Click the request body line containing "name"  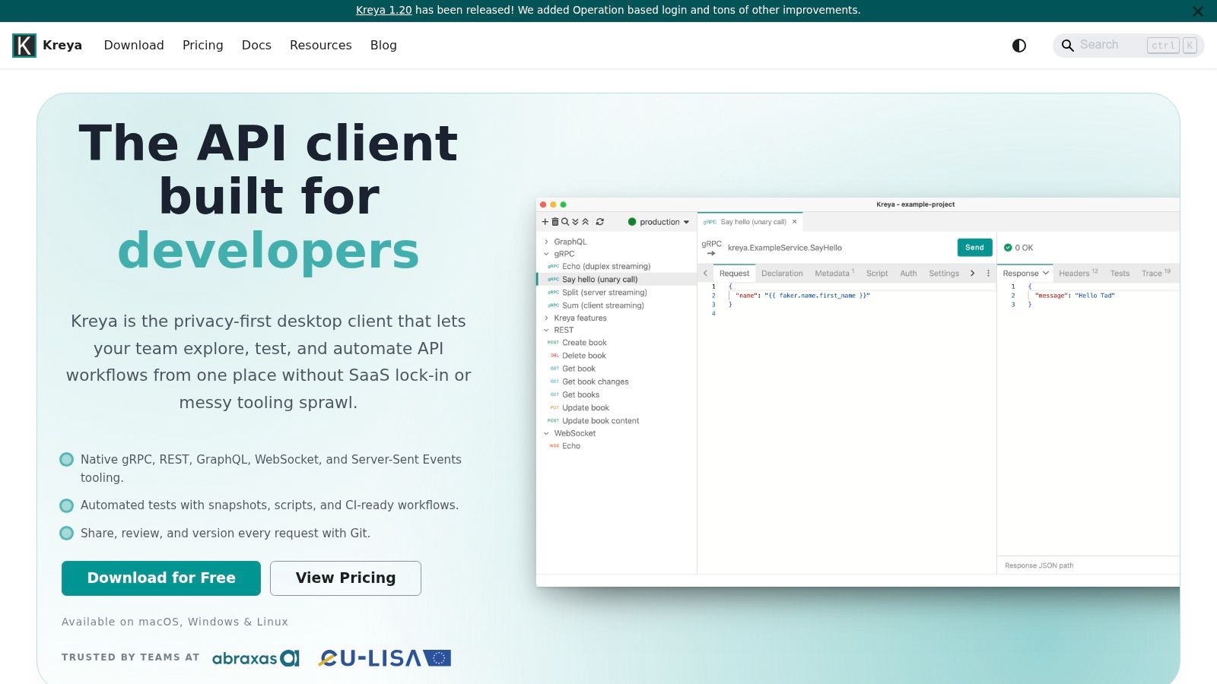[802, 296]
